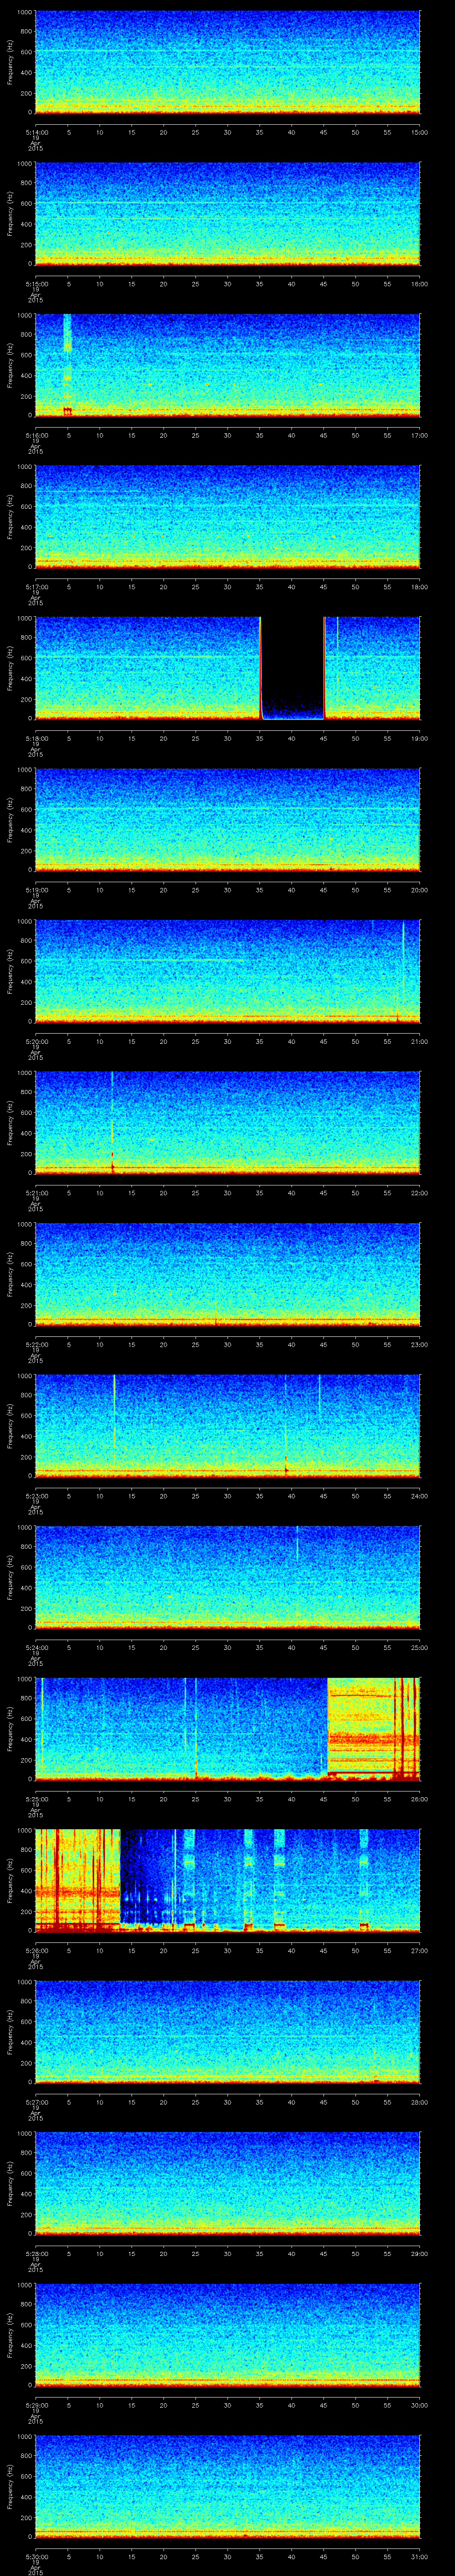Click the 22:00 end-time label
455x2576 pixels.
click(420, 1192)
